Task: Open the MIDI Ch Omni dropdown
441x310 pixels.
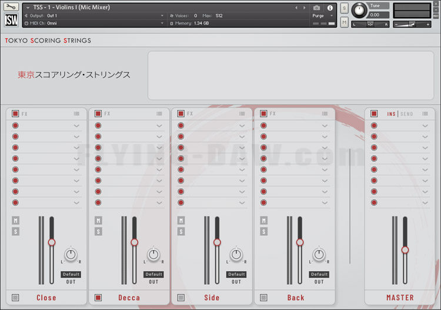Action: click(x=94, y=24)
